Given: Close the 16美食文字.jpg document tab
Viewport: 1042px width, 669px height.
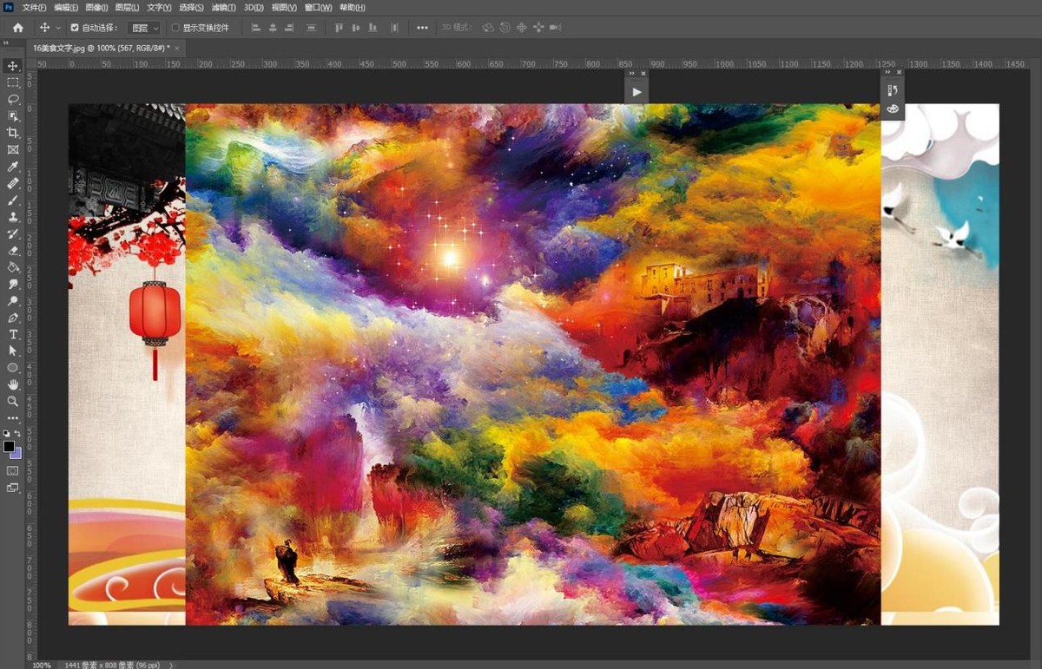Looking at the screenshot, I should pyautogui.click(x=179, y=48).
